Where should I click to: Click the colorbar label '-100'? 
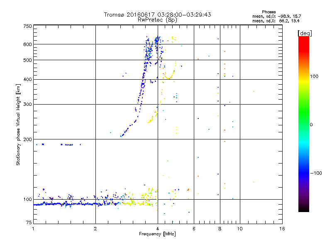tap(316, 173)
